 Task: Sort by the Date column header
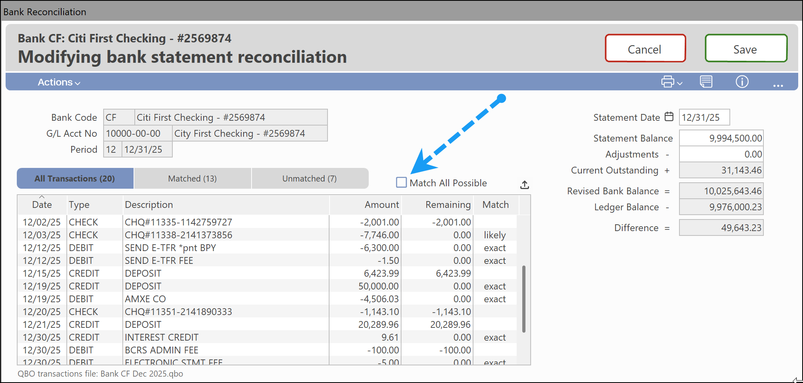pyautogui.click(x=42, y=205)
